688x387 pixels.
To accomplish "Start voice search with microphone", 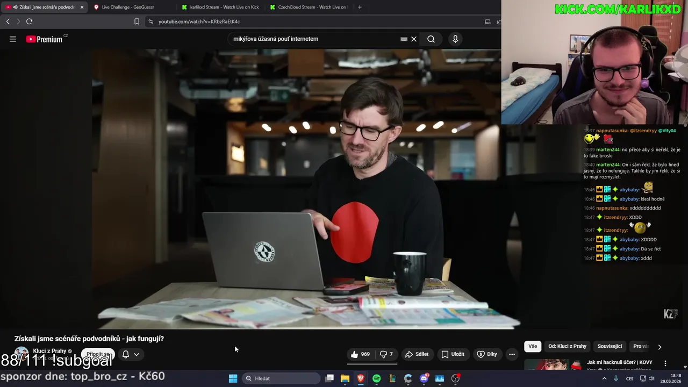I will tap(455, 39).
